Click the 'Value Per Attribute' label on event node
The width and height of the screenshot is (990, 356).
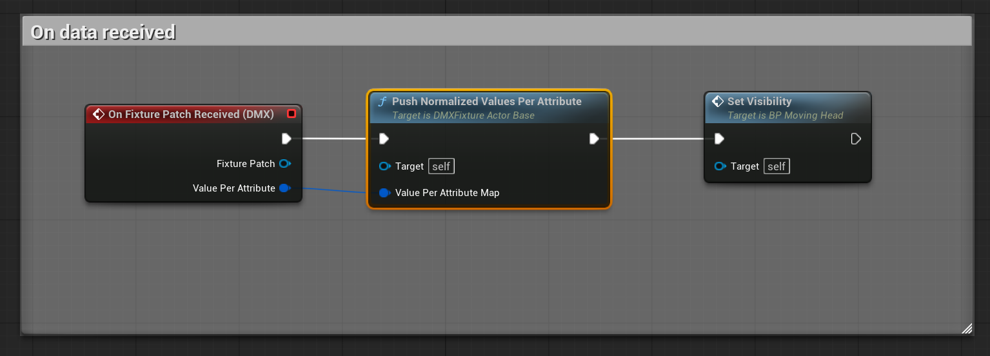coord(234,188)
